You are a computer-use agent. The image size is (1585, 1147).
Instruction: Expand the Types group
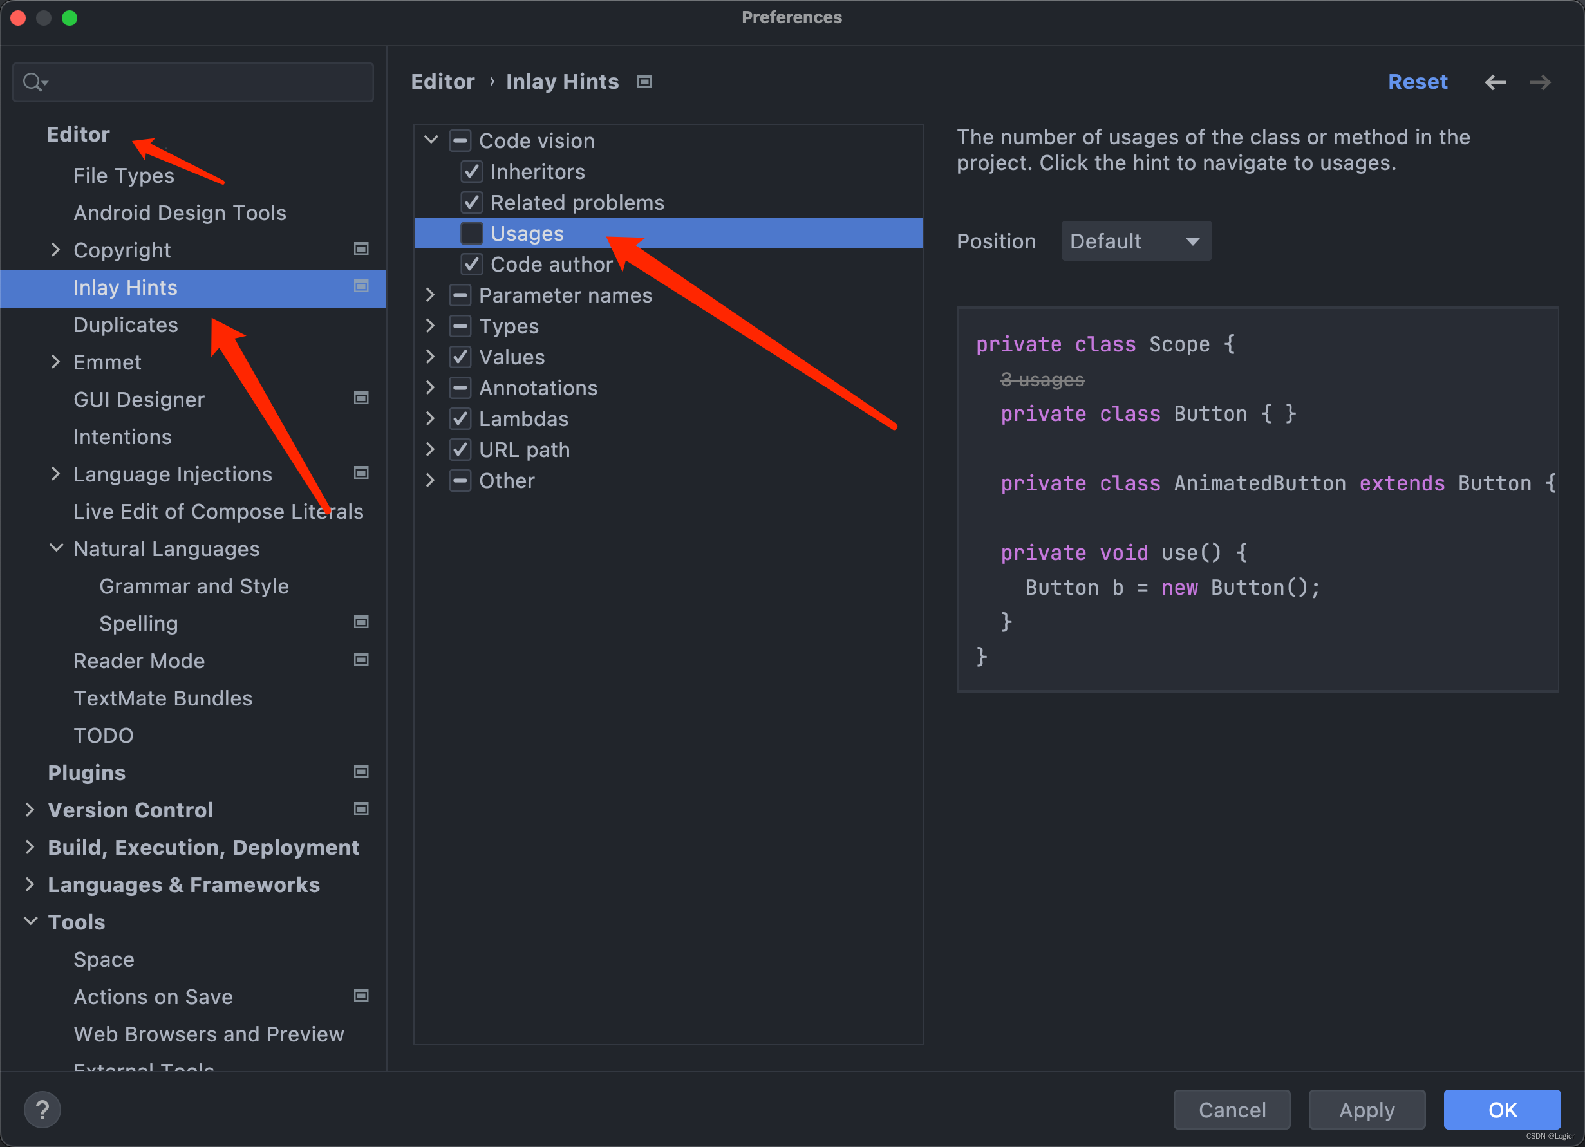(x=431, y=326)
